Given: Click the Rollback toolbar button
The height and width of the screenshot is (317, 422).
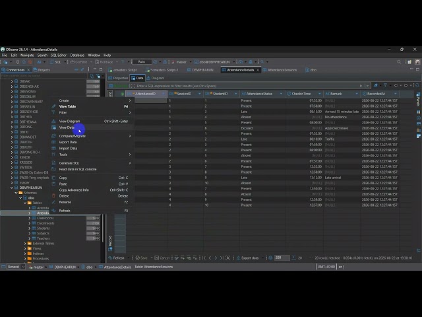Looking at the screenshot, I should tap(104, 62).
